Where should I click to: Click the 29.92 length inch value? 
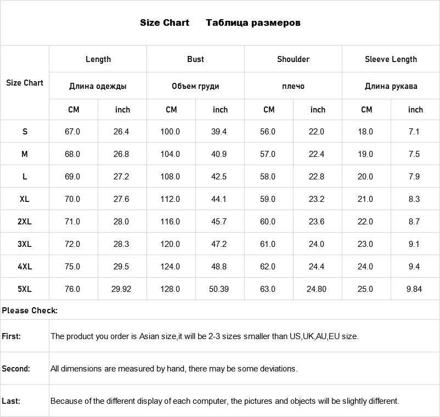tap(121, 289)
